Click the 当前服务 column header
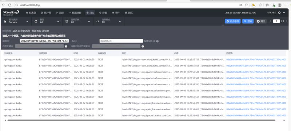 pyautogui.click(x=8, y=53)
